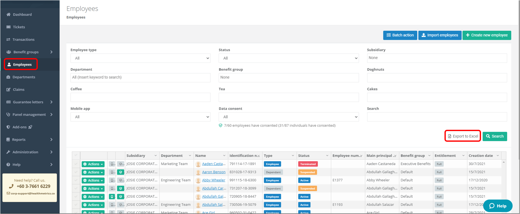Screen dimensions: 520x214
Task: Click the green mobile app icon for Abdullah Gal...
Action: pyautogui.click(x=112, y=197)
